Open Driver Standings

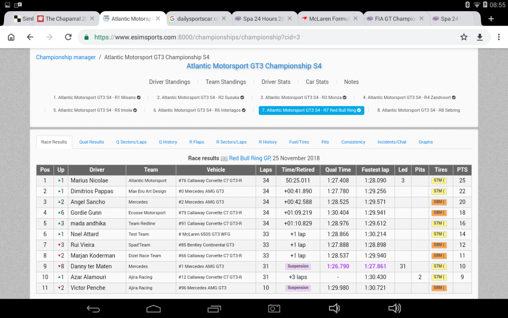[x=169, y=82]
